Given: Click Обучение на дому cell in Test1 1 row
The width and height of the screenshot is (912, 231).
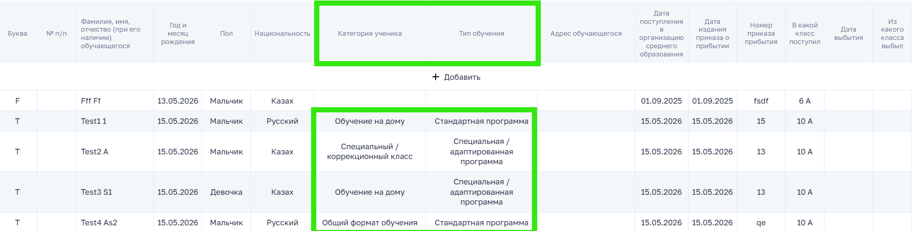Looking at the screenshot, I should point(370,121).
